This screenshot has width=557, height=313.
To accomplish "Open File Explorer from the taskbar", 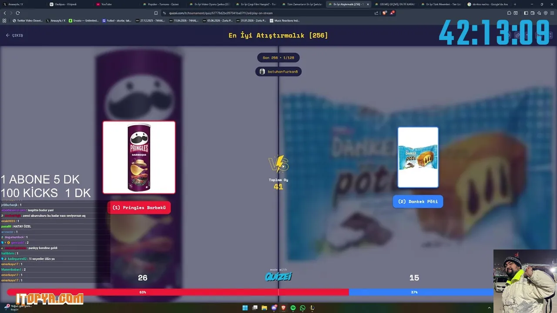I will tap(264, 308).
